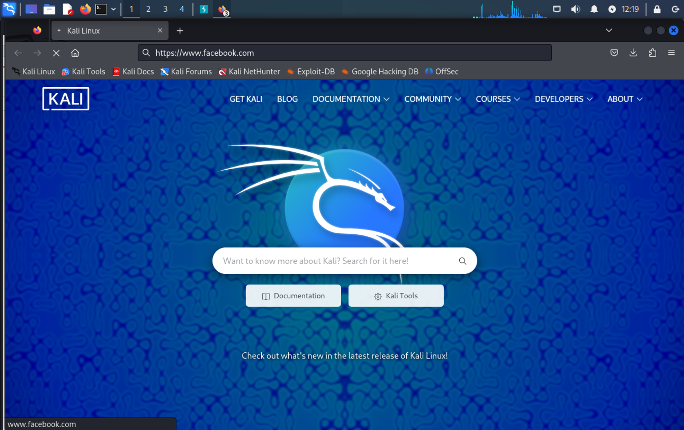
Task: Go back one page
Action: click(18, 53)
